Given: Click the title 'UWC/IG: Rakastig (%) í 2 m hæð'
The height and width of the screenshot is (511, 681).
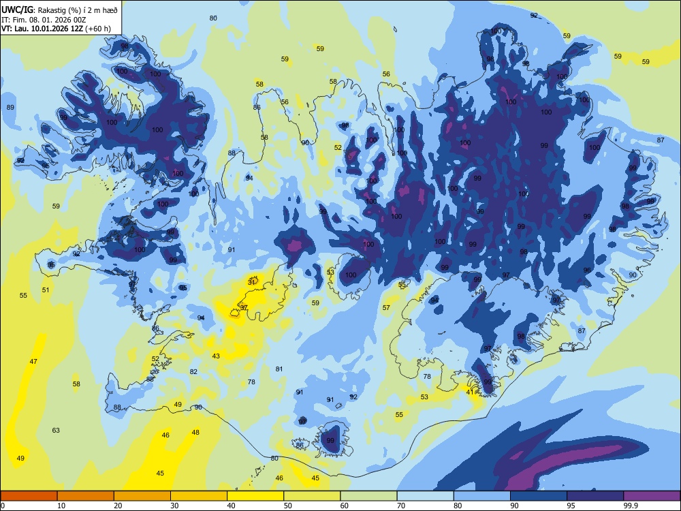Looking at the screenshot, I should pos(59,10).
